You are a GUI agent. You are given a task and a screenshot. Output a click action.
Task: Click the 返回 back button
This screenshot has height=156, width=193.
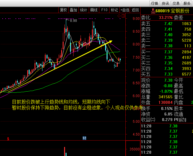pyautogui.click(x=135, y=10)
